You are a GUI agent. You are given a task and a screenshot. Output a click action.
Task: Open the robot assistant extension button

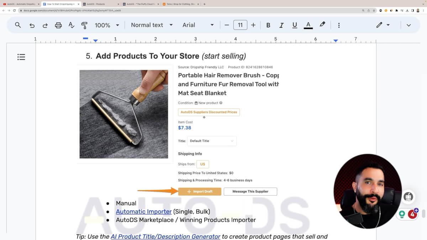pos(408,197)
